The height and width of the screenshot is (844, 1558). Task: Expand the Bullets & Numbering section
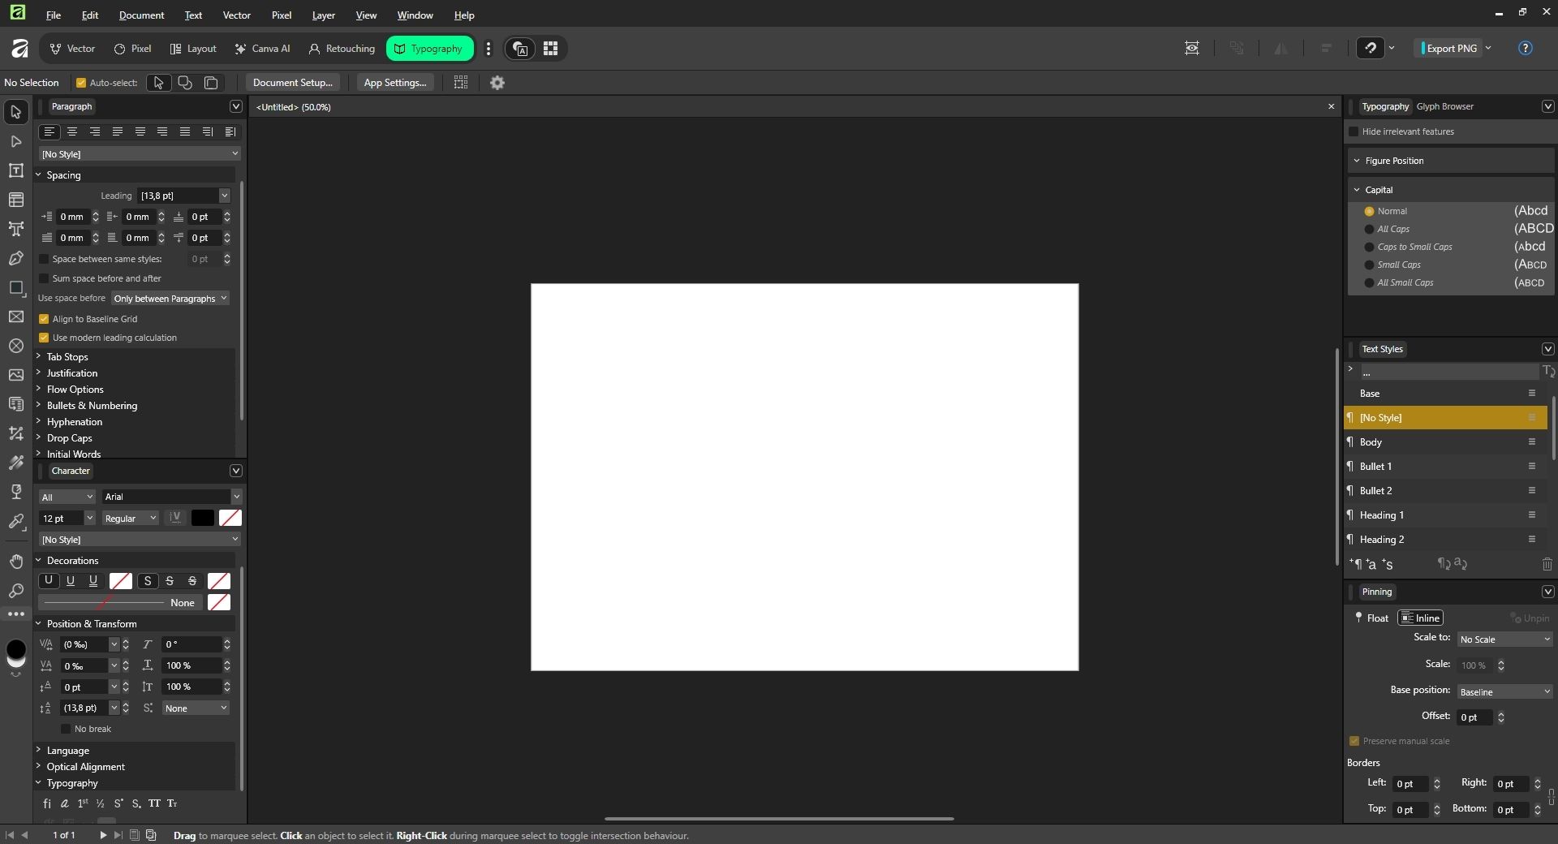91,406
